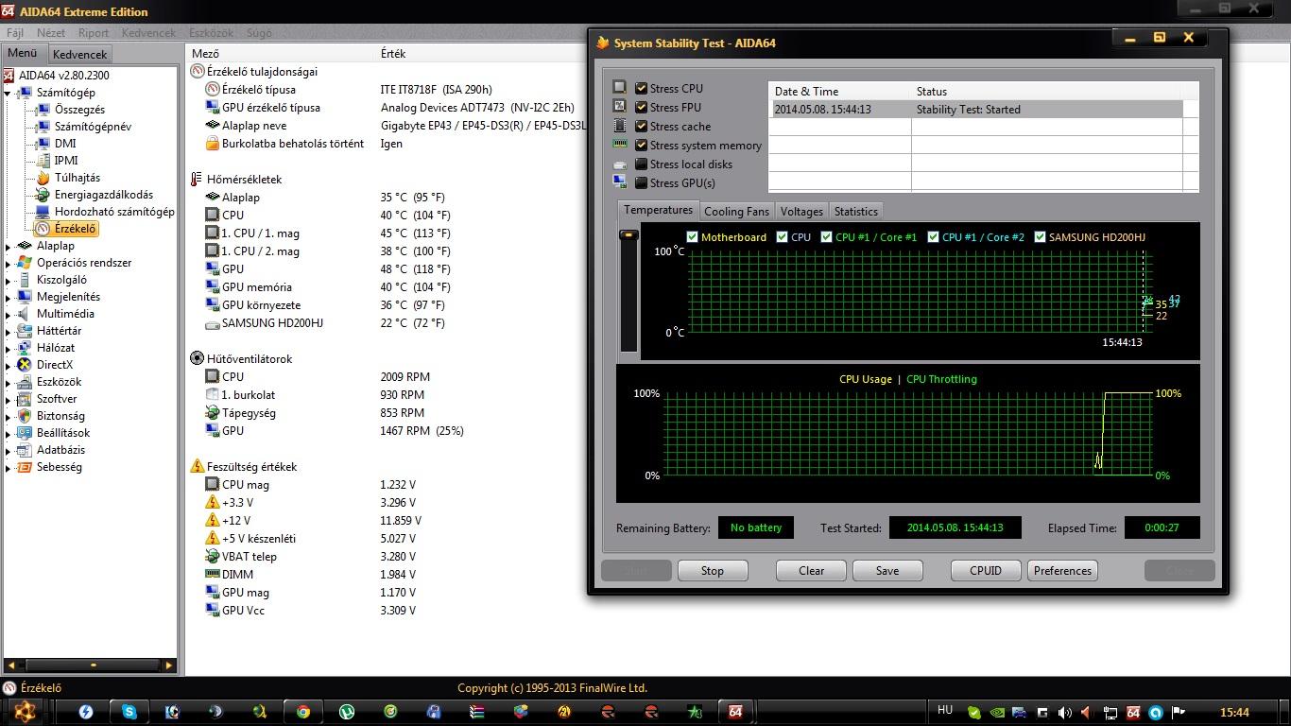Select Hordozható számítógép in the tree
This screenshot has width=1291, height=726.
tap(104, 212)
